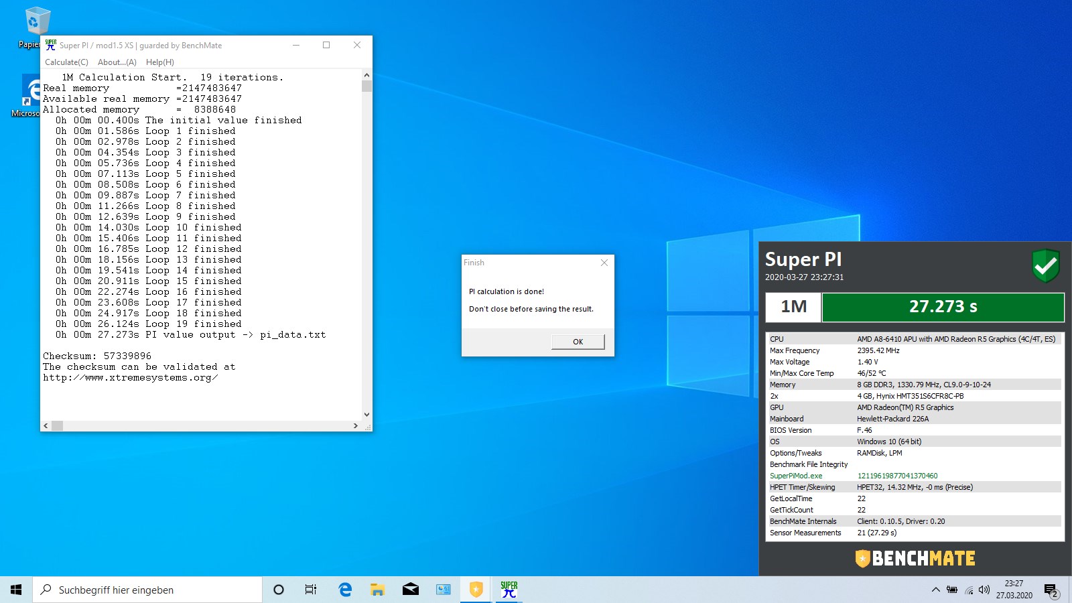Click the GPU value AMD Radeon(TM) R5 Graphics

(x=905, y=407)
